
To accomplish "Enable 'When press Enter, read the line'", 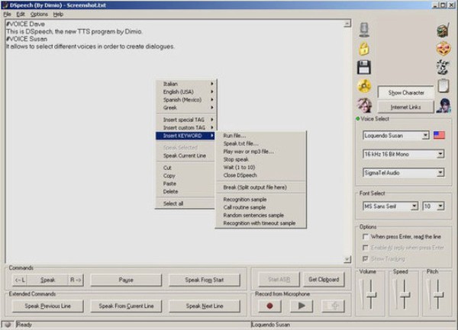I will [366, 237].
